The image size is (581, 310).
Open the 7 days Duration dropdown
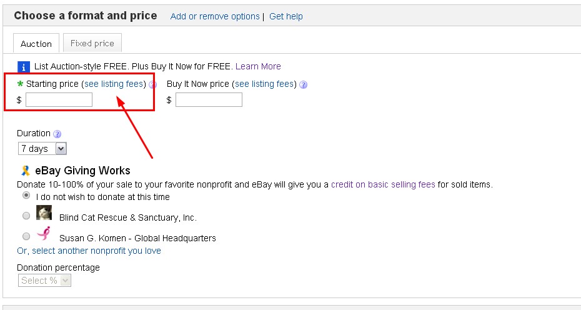pos(42,149)
